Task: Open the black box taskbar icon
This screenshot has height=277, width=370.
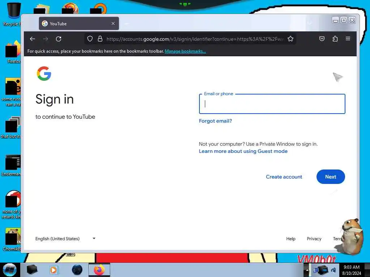Action: 32,270
